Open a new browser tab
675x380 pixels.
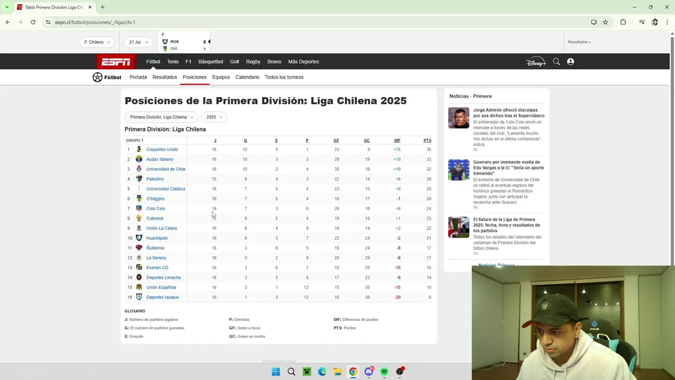point(102,7)
